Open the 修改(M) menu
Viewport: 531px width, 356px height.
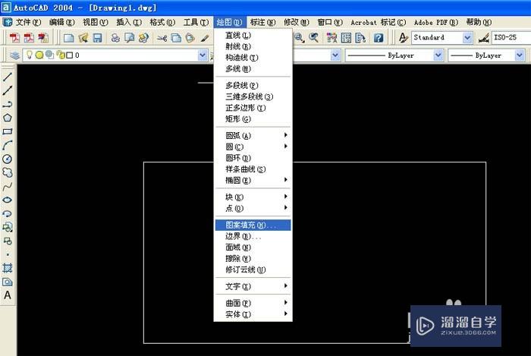(297, 22)
